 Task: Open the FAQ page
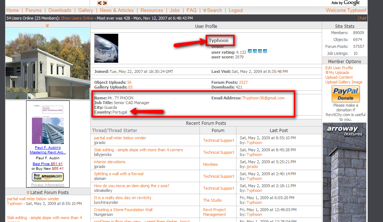[191, 10]
